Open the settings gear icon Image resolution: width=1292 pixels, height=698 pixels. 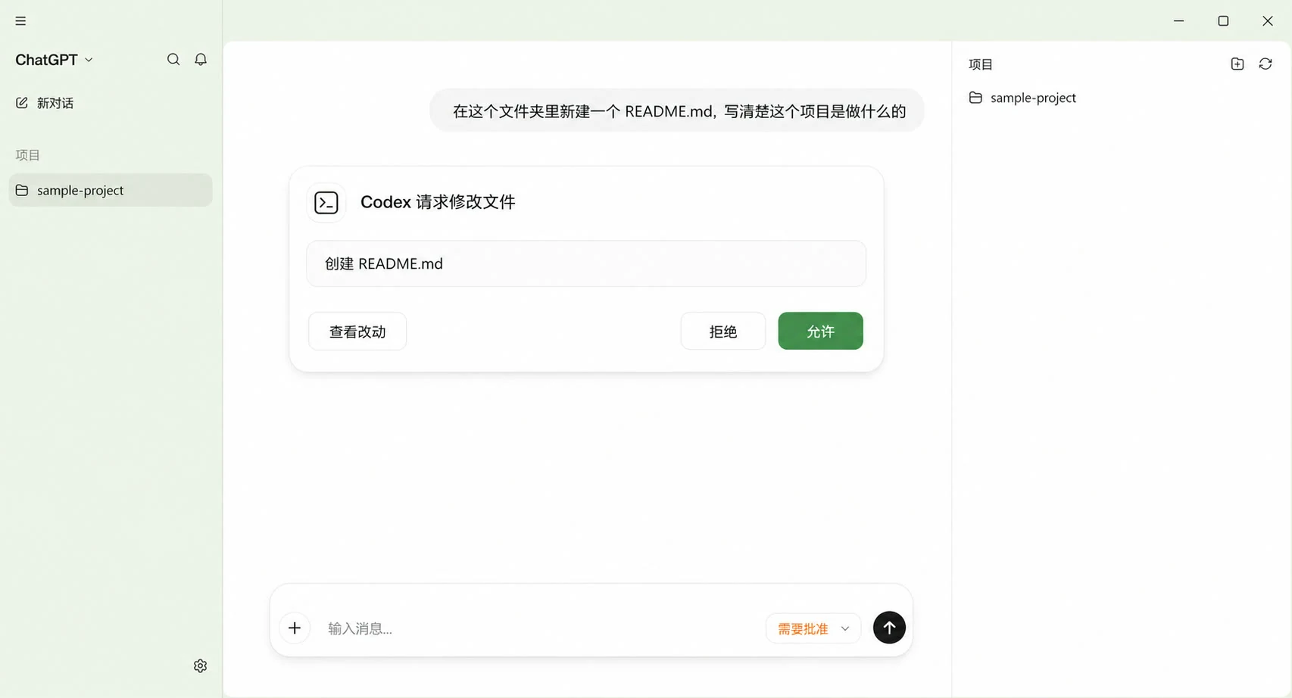(200, 665)
